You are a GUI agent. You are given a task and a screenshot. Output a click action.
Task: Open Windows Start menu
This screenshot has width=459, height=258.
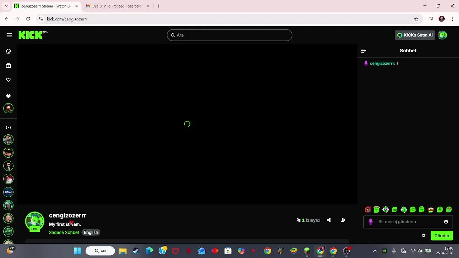[x=77, y=251]
